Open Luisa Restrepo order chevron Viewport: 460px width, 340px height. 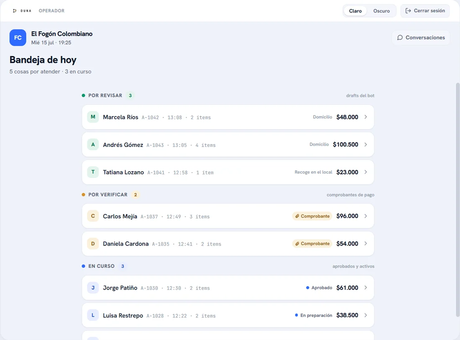[365, 315]
